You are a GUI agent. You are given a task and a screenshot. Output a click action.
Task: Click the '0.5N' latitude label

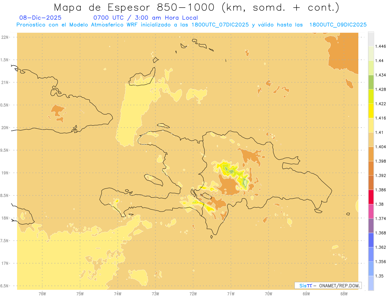pyautogui.click(x=5, y=105)
